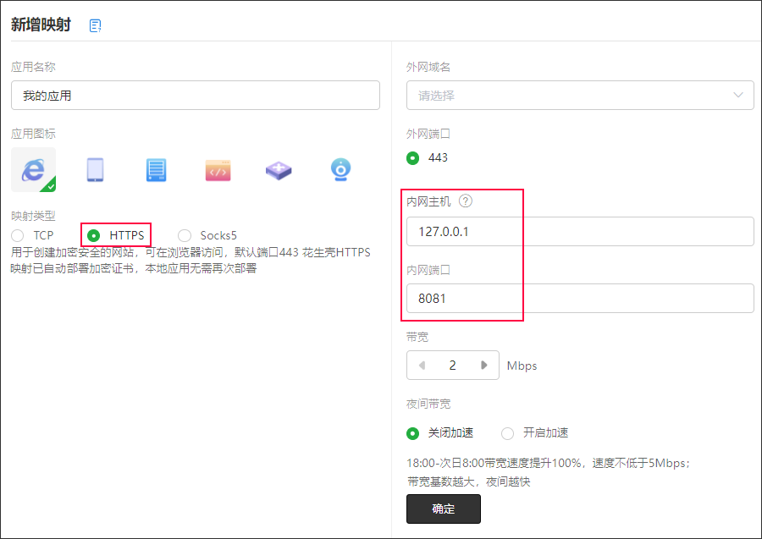Select HTTPS mapping type
The image size is (762, 539).
click(94, 235)
